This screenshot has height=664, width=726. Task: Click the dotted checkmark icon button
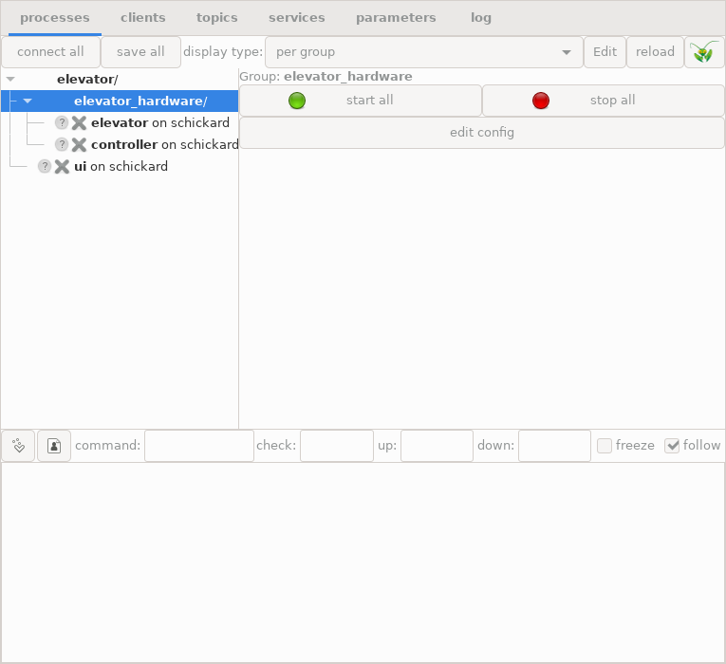[18, 446]
